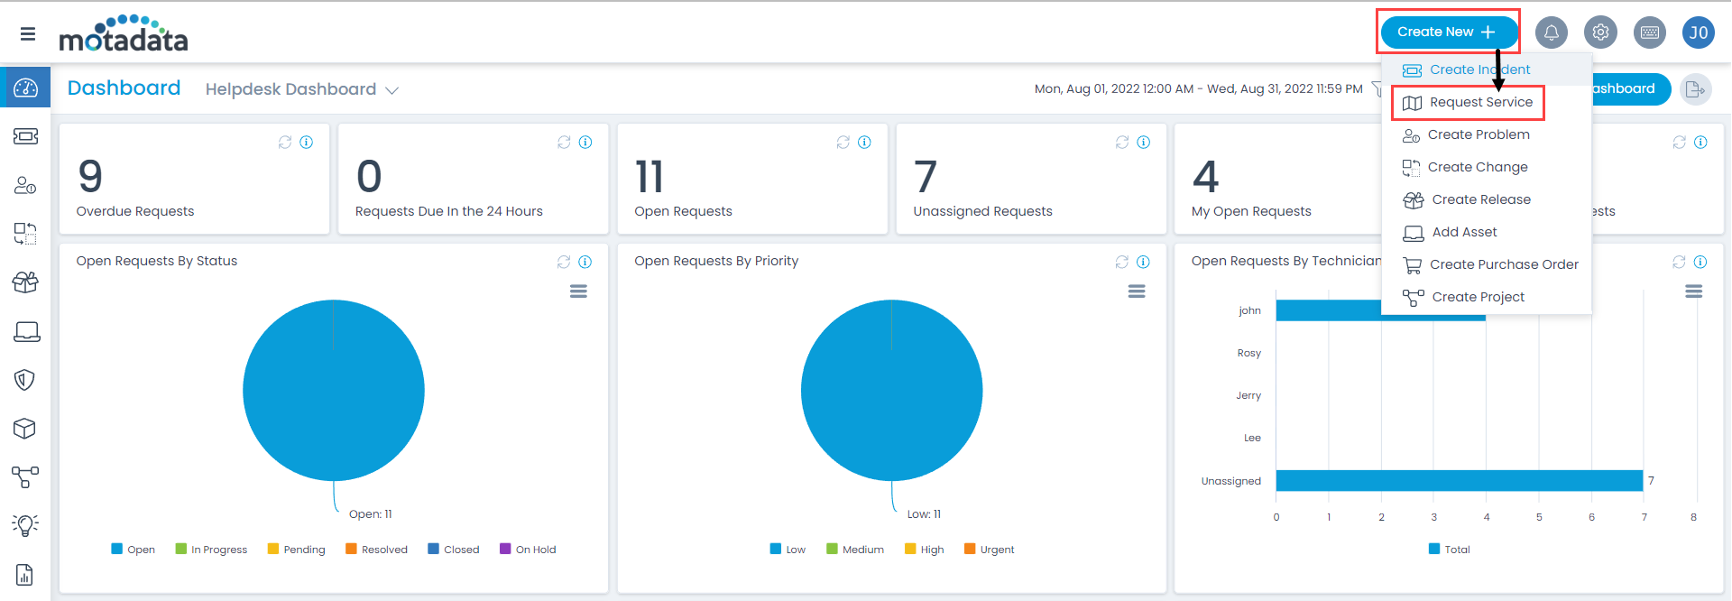Refresh the Overdue Requests widget
The image size is (1732, 601).
[285, 143]
